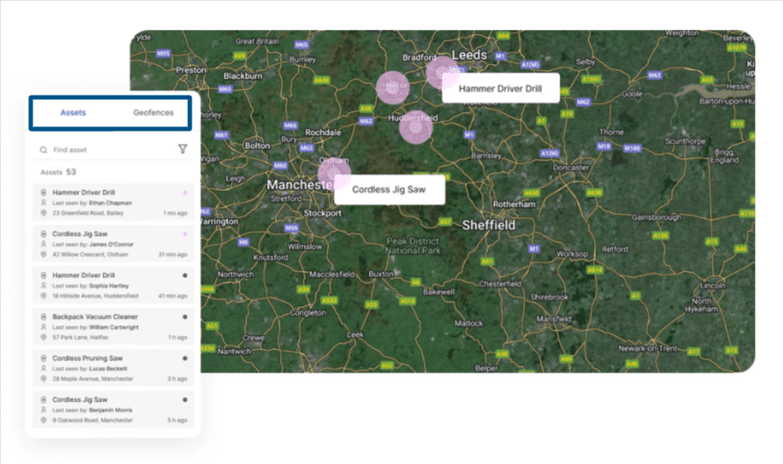
Task: Click location pin beside 57 Park Lane, Halifax
Action: [43, 337]
